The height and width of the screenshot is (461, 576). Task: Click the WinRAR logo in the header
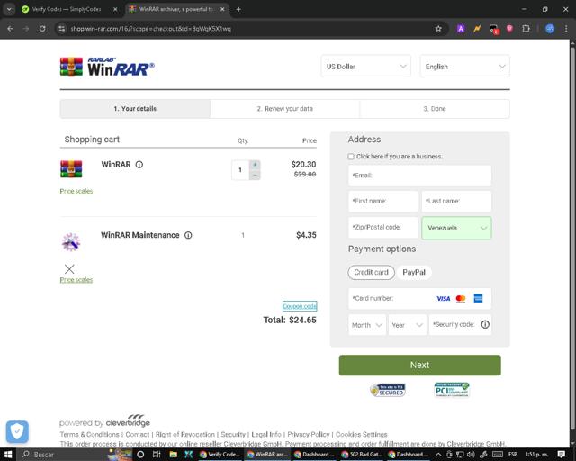pos(107,67)
